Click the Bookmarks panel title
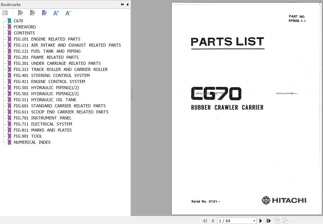 pyautogui.click(x=11, y=4)
